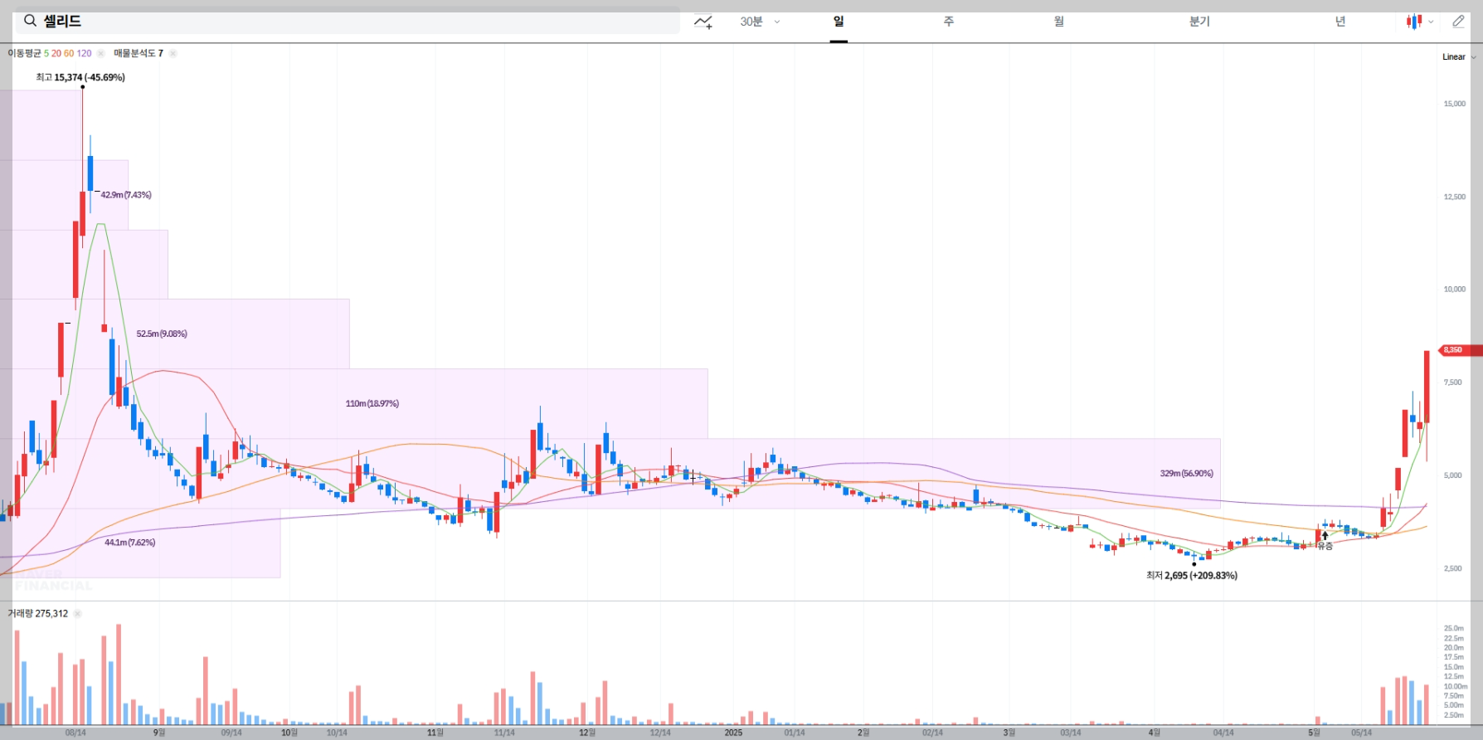The image size is (1483, 740).
Task: Open the add-indicator chart icon with plus sign
Action: point(703,22)
